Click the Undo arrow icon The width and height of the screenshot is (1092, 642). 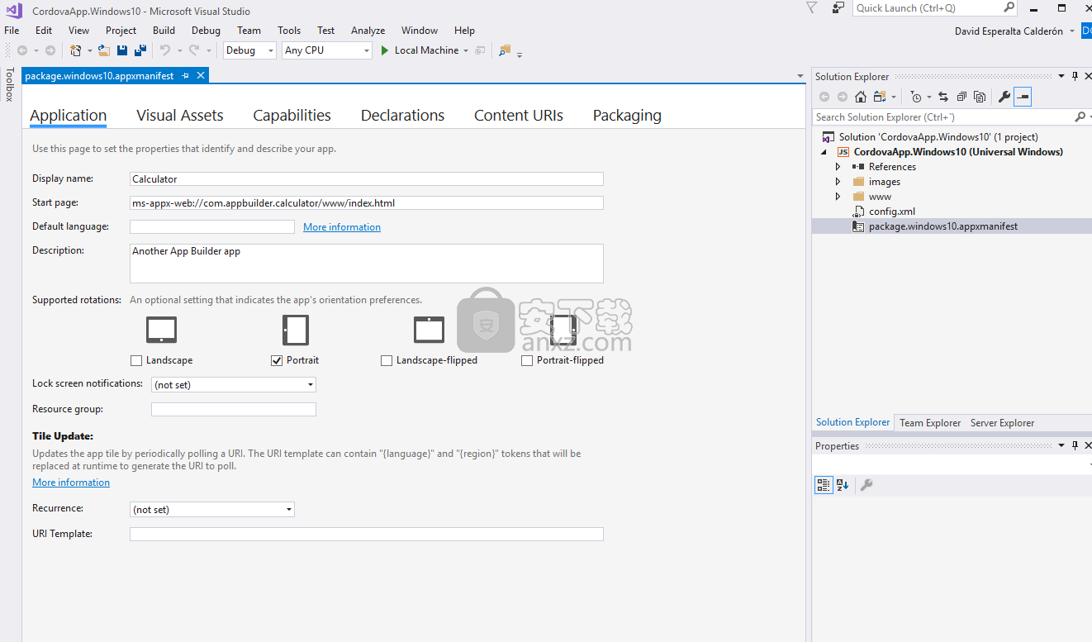pyautogui.click(x=165, y=50)
